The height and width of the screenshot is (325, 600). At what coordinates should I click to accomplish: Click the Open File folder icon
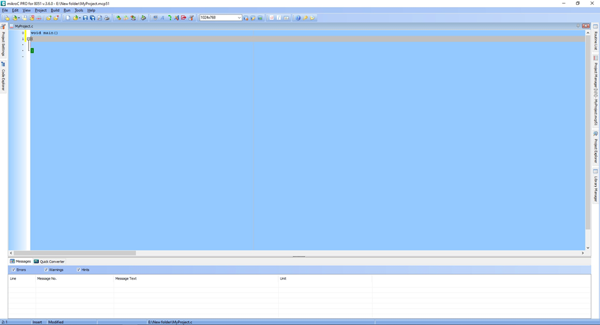click(x=75, y=18)
